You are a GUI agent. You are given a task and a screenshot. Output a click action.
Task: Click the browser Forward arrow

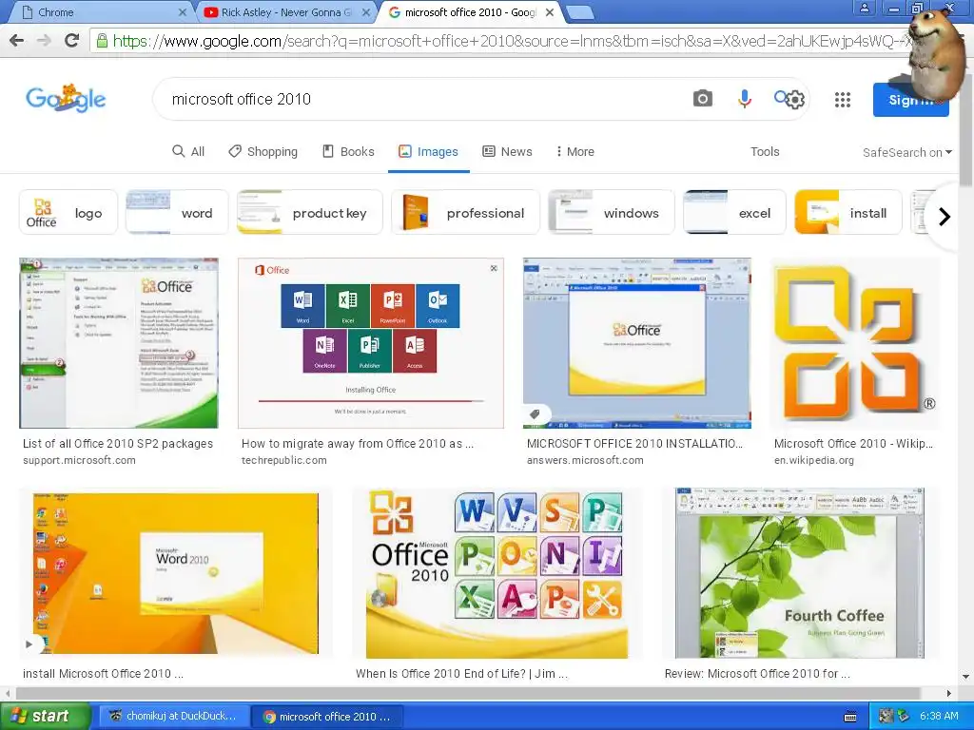coord(44,41)
